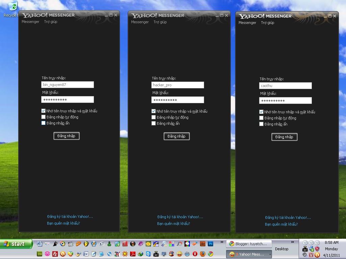Click Bạn quên mật khẩu link, bin_nguyen87 window
The width and height of the screenshot is (346, 259).
point(63,223)
